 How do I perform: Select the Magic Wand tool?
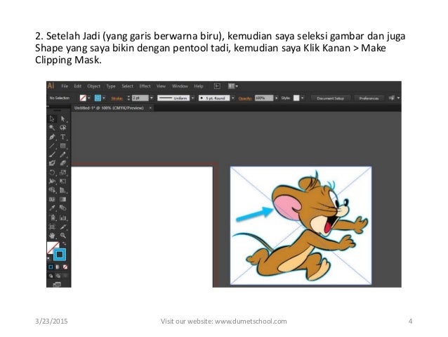[x=52, y=128]
